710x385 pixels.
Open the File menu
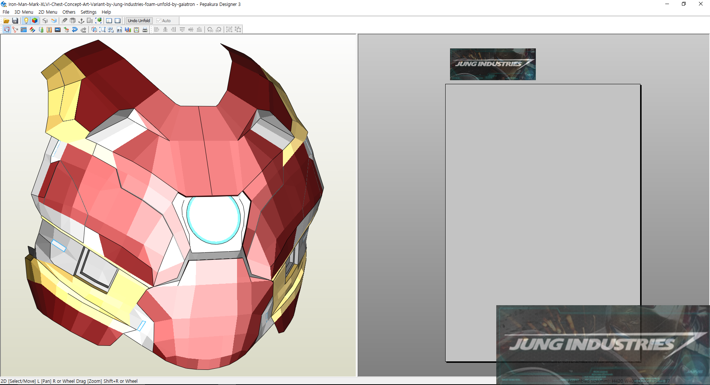[6, 12]
